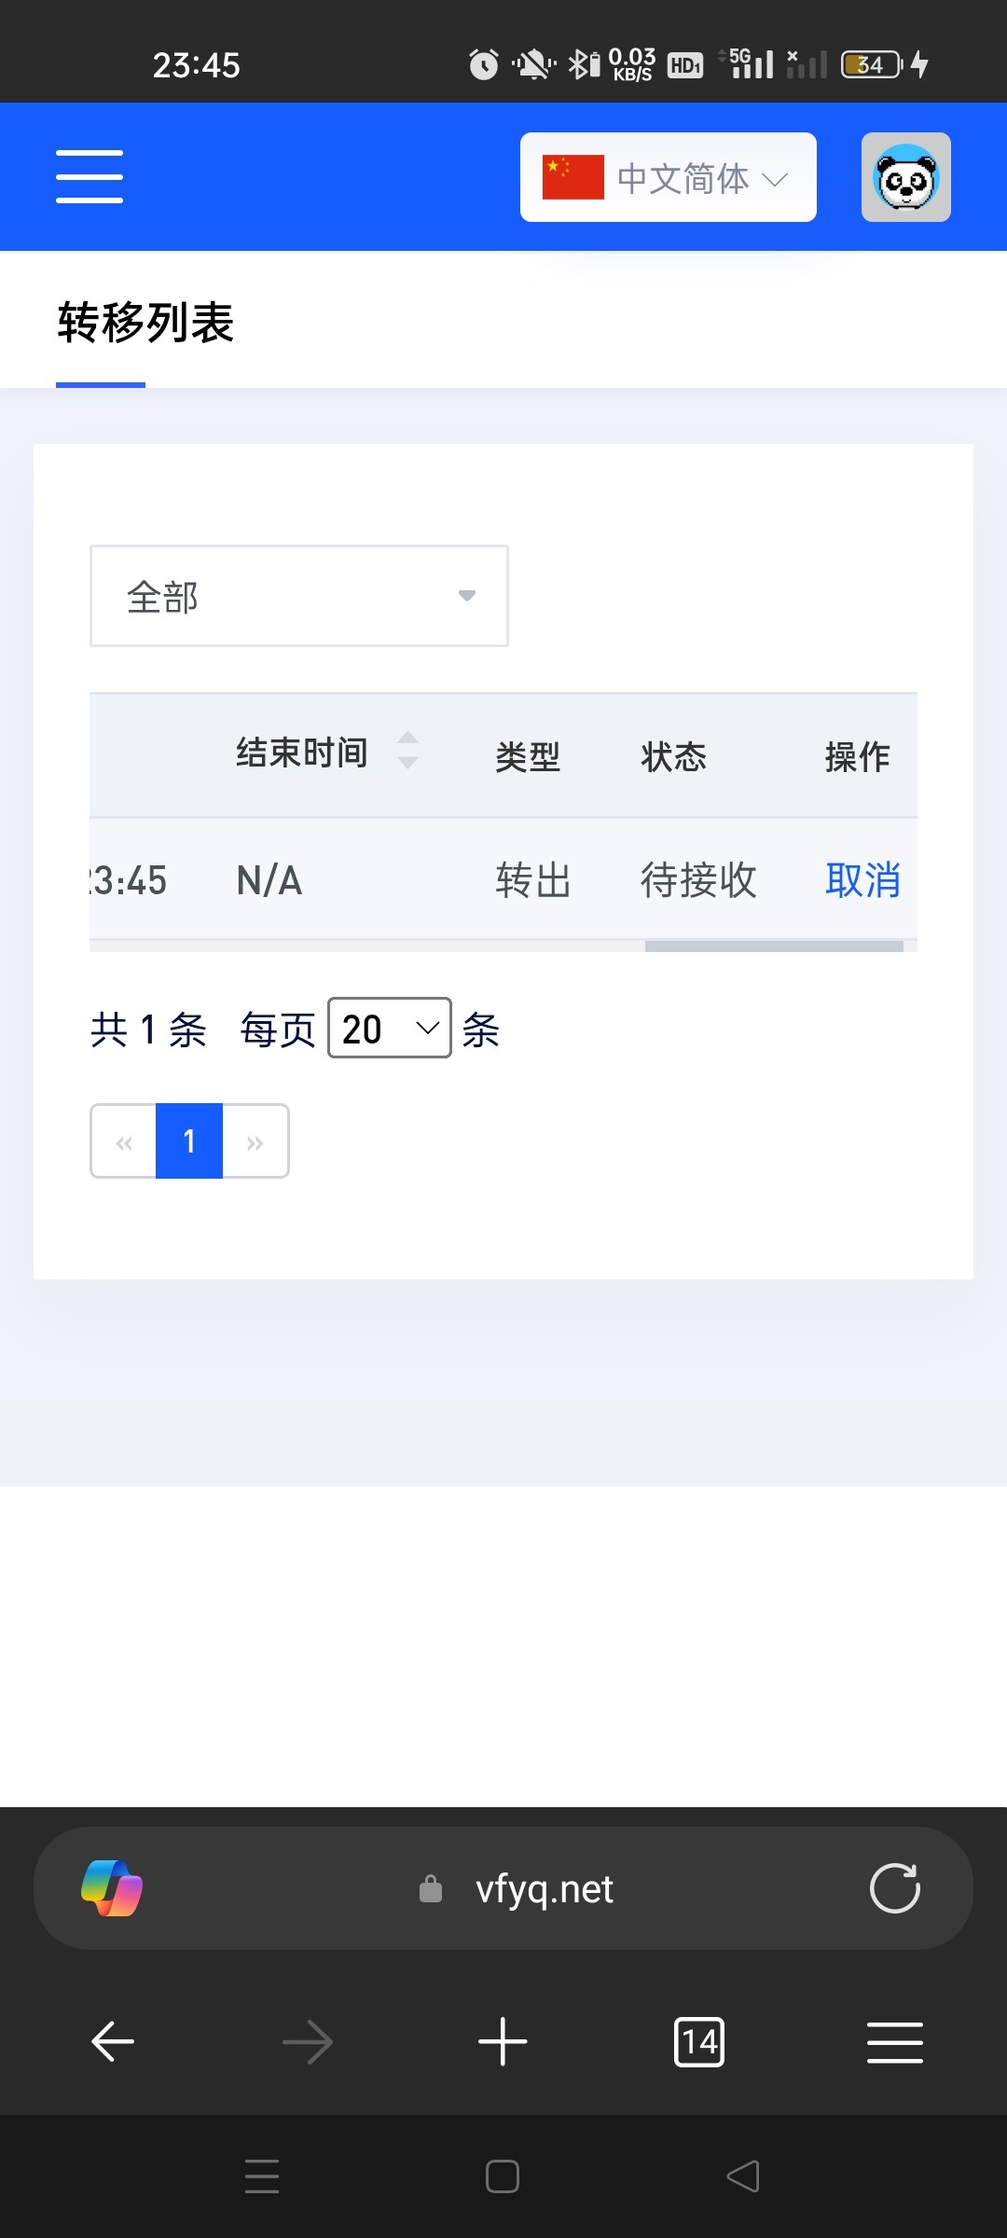1007x2238 pixels.
Task: Tap the panda avatar profile icon
Action: coord(905,177)
